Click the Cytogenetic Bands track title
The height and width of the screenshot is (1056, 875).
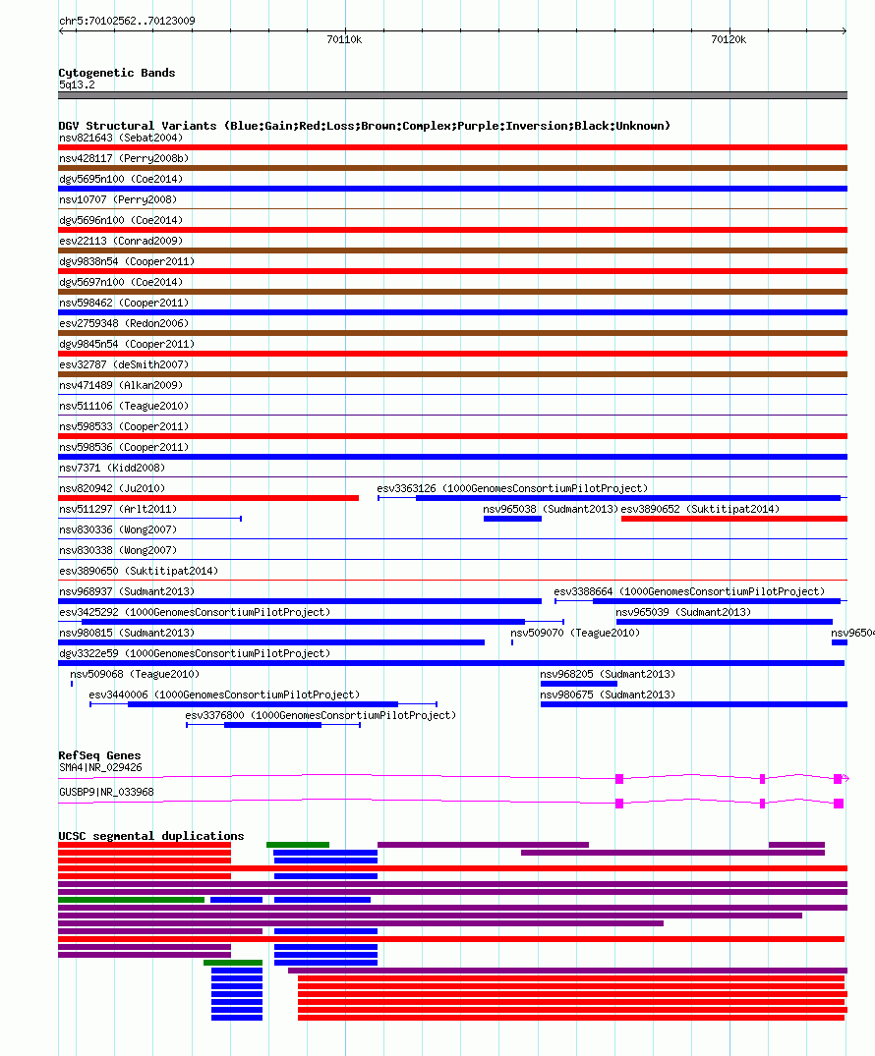(117, 73)
